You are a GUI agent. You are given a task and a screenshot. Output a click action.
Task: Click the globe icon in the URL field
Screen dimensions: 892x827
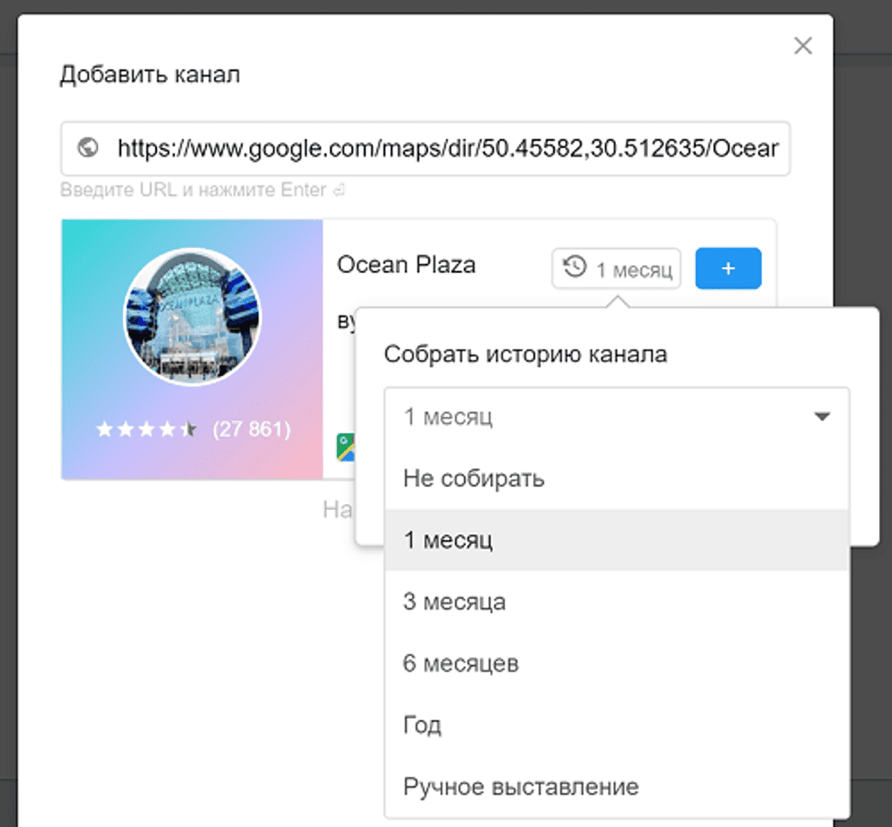(88, 148)
